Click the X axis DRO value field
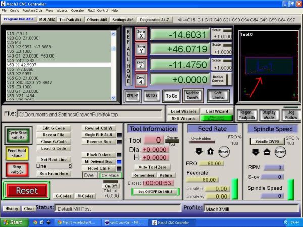This screenshot has width=303, height=227. tap(180, 34)
